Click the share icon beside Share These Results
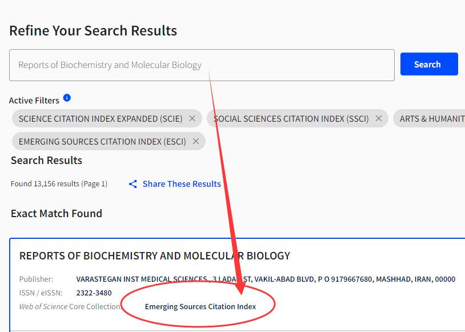This screenshot has height=332, width=465. (x=133, y=184)
